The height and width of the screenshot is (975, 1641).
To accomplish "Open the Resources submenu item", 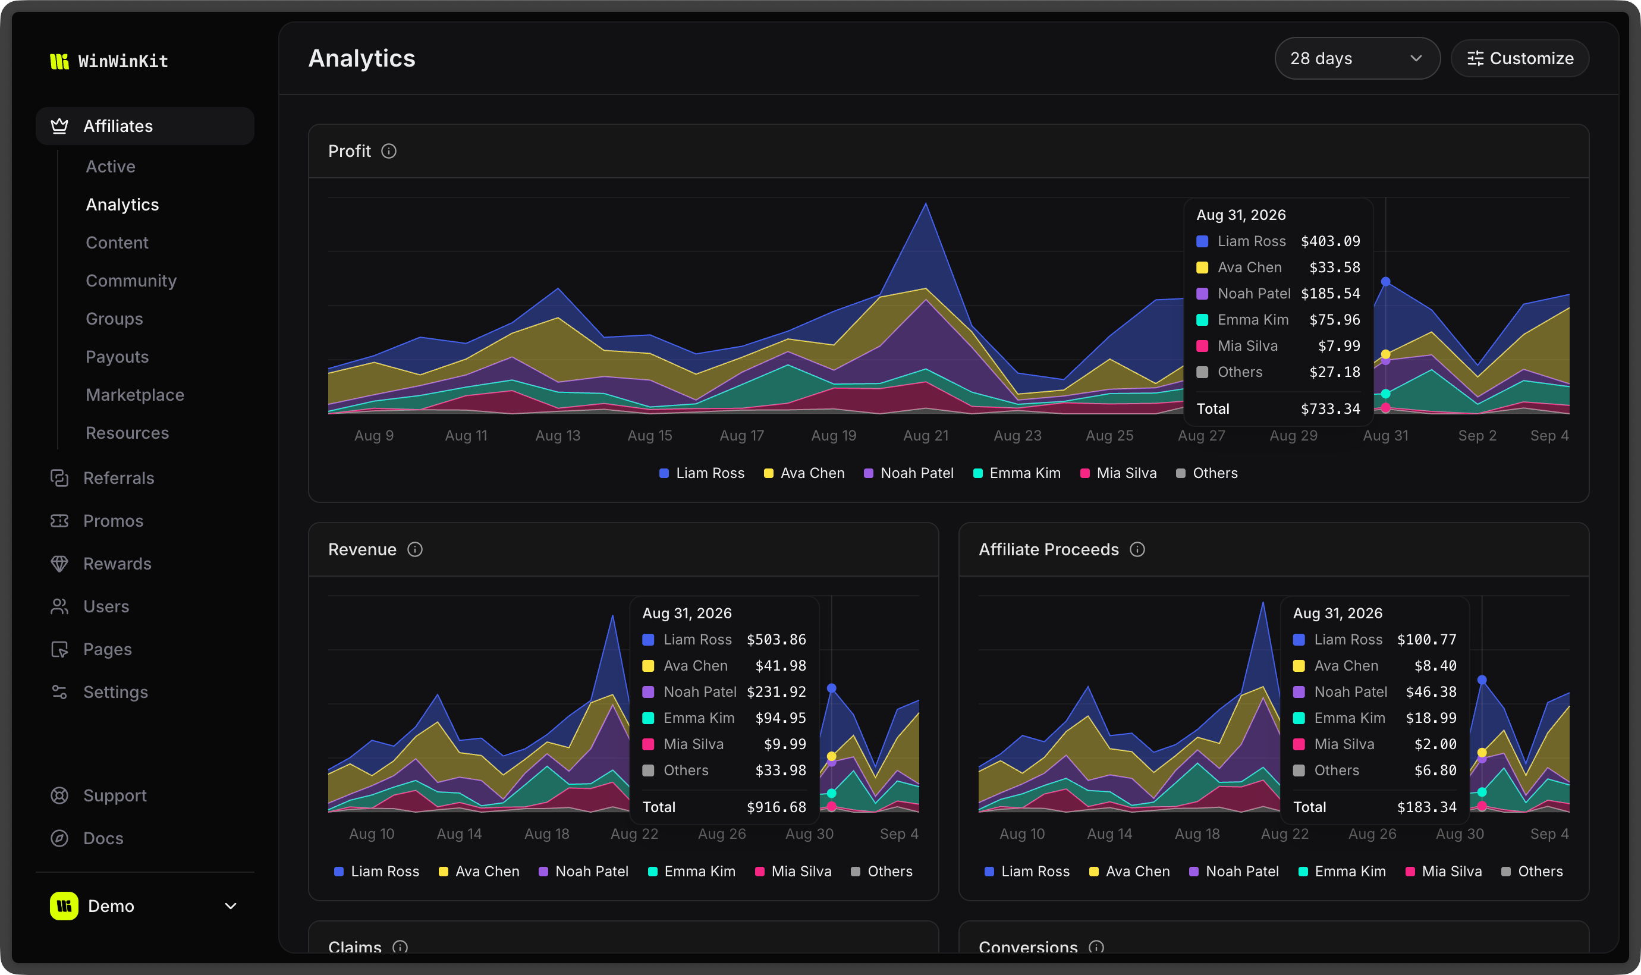I will tap(127, 433).
